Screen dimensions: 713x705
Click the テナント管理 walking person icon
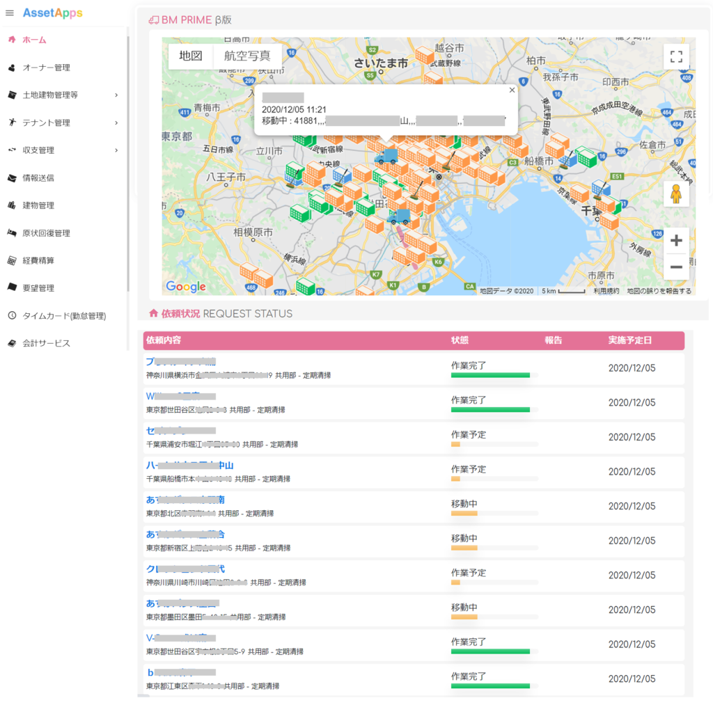[13, 122]
